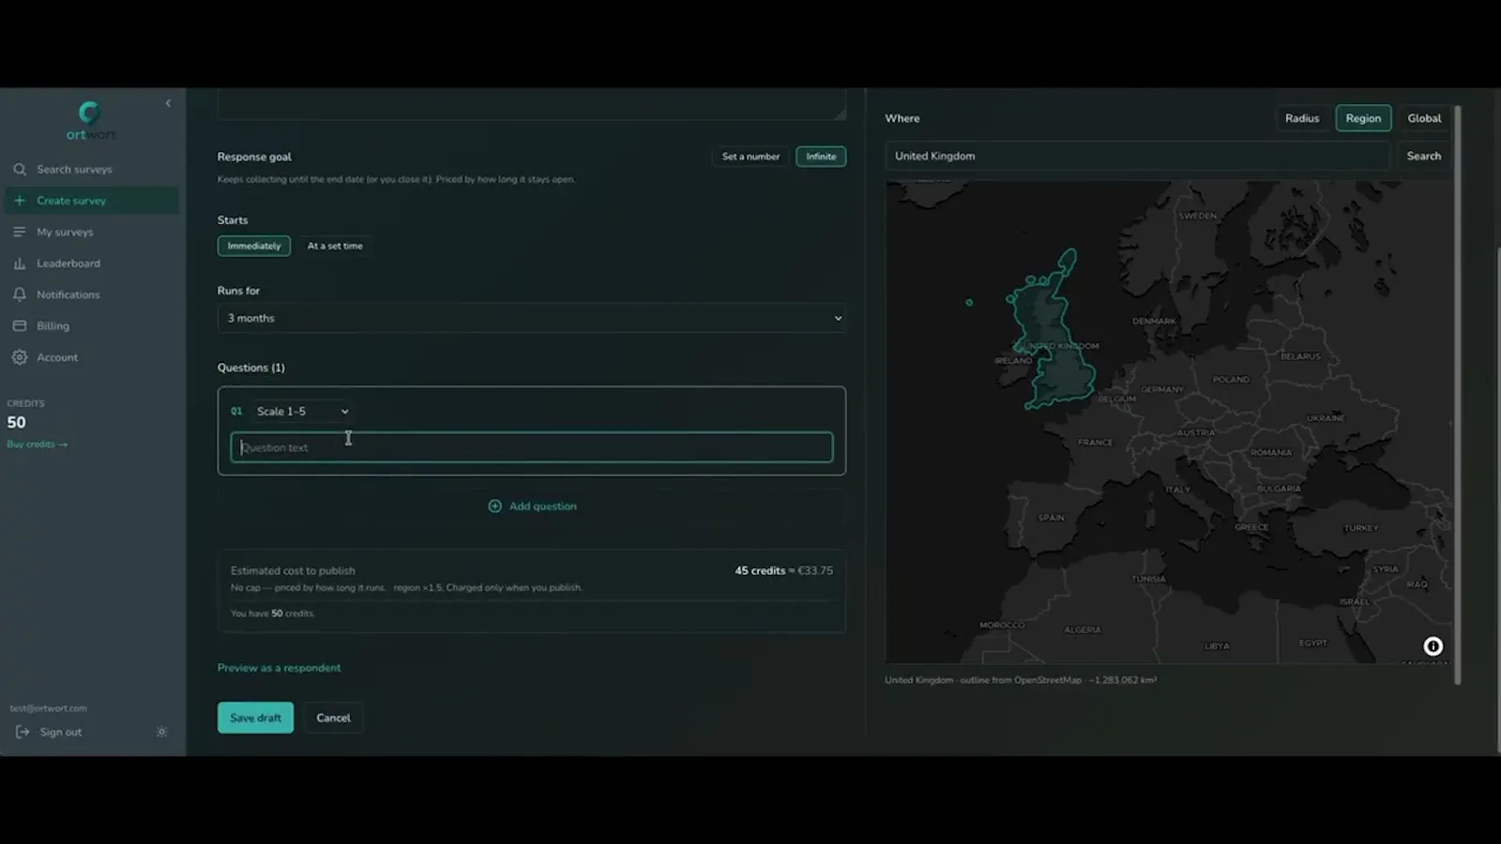Click the plus circle icon for Add question
This screenshot has height=844, width=1501.
pyautogui.click(x=495, y=506)
